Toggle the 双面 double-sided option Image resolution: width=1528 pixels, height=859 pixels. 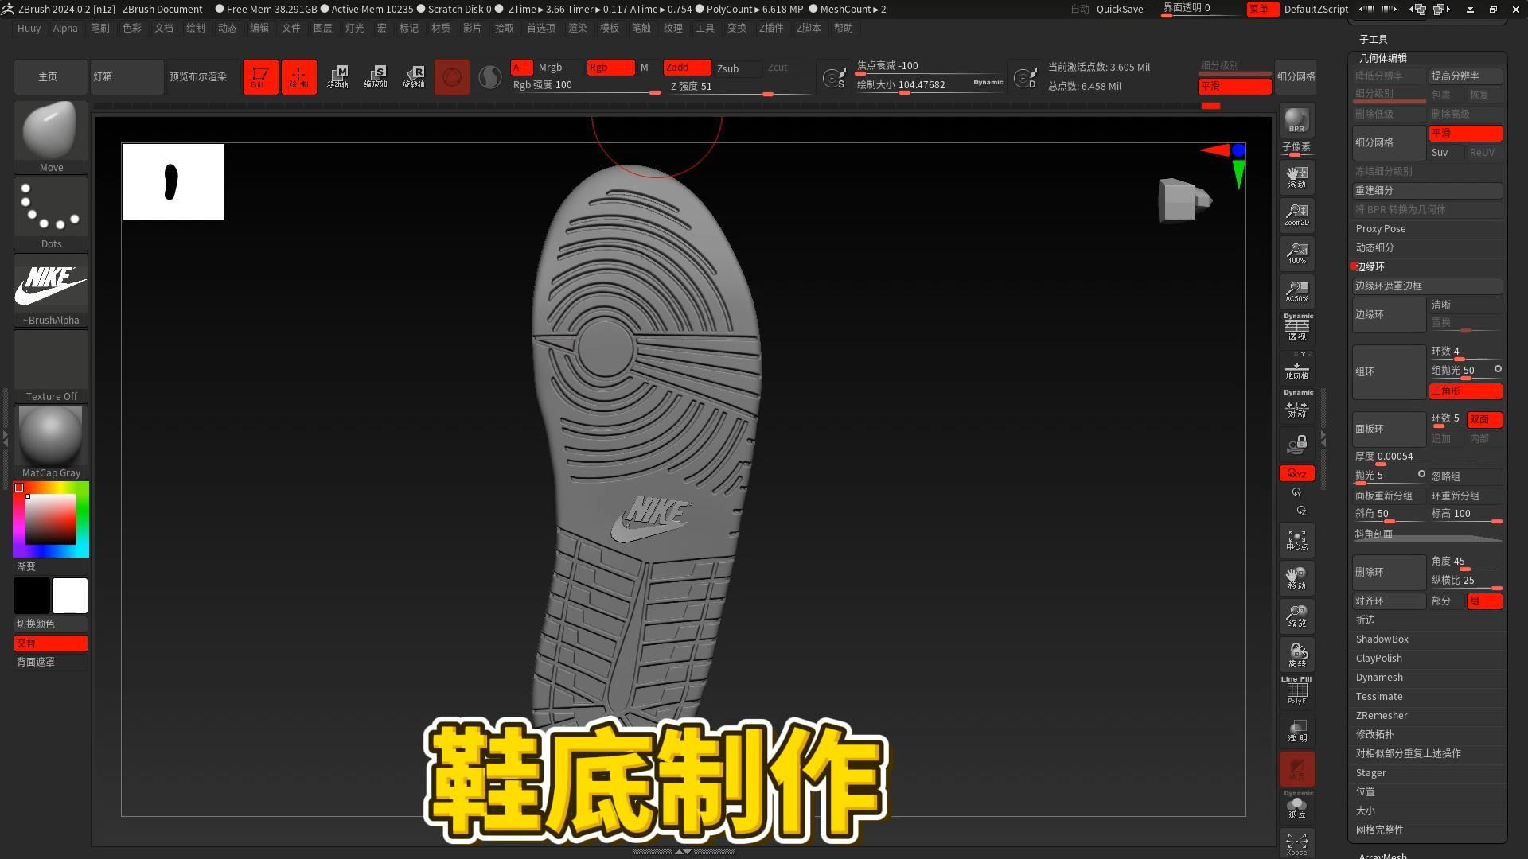click(x=1484, y=420)
